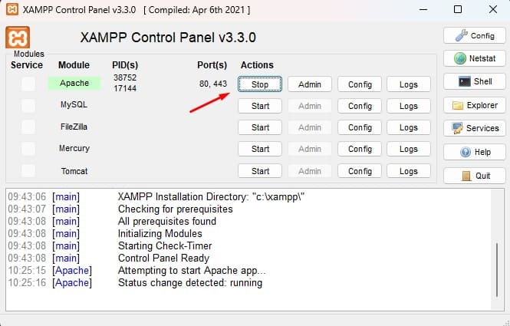View Mercury Logs
Viewport: 510px width, 326px height.
tap(408, 149)
